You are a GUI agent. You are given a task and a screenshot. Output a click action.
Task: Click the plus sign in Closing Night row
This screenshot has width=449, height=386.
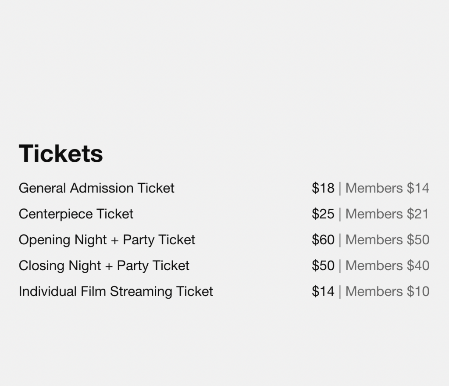tap(109, 266)
